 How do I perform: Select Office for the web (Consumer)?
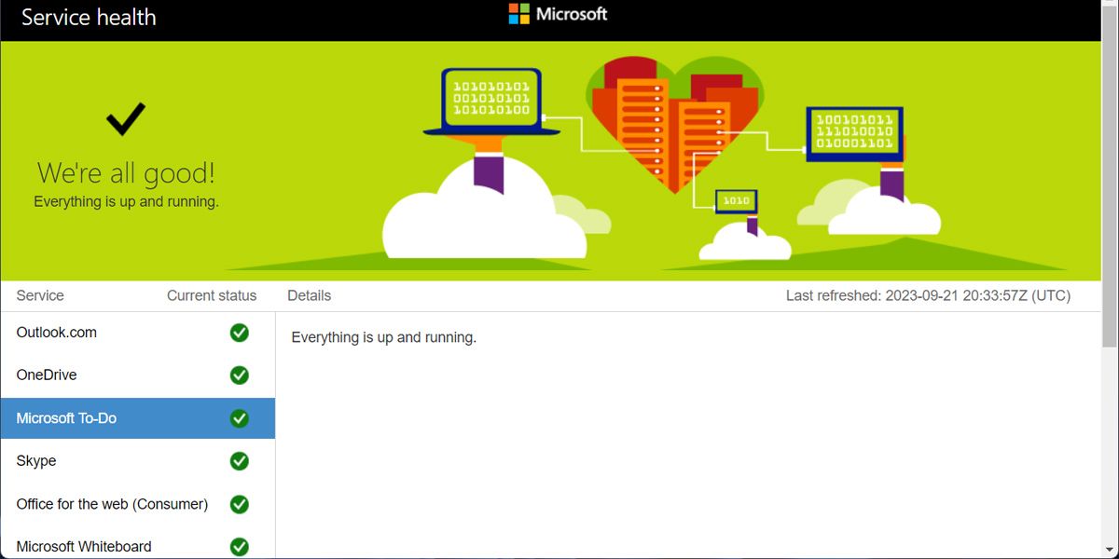click(x=112, y=504)
